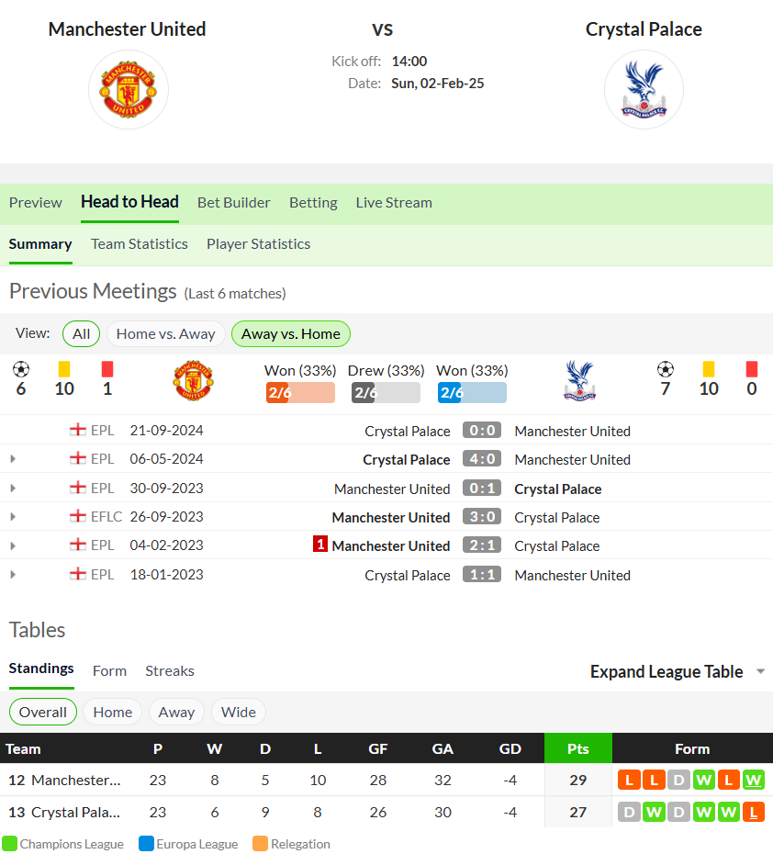Click the red card badge on 04-02-2023 match
The image size is (773, 854).
pyautogui.click(x=320, y=545)
